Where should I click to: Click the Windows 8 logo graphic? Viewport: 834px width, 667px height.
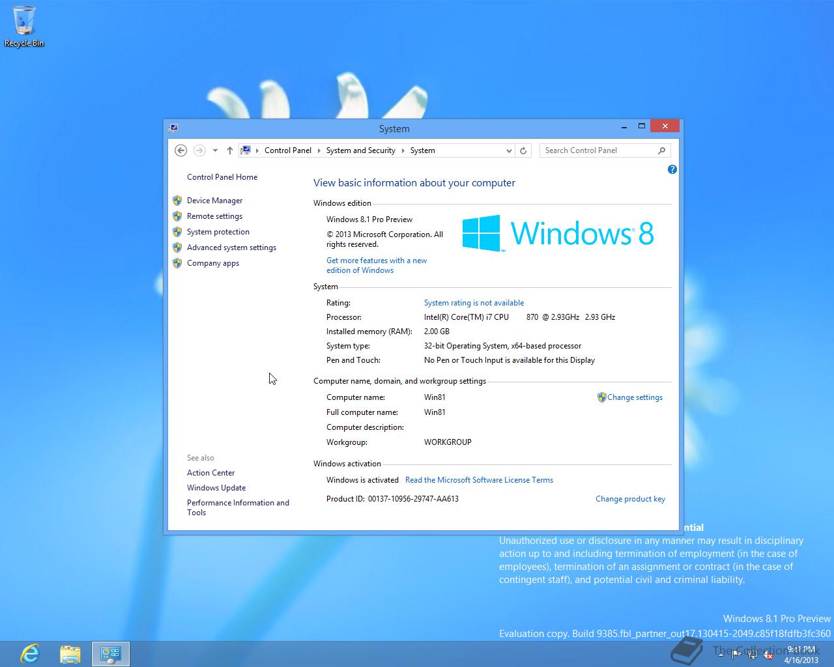(x=558, y=233)
